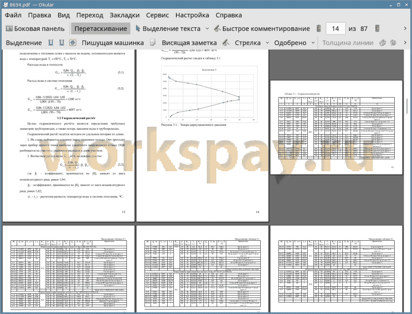Screen dimensions: 412x314
Task: Expand annotation toolbar overflow chevron
Action: pyautogui.click(x=405, y=42)
